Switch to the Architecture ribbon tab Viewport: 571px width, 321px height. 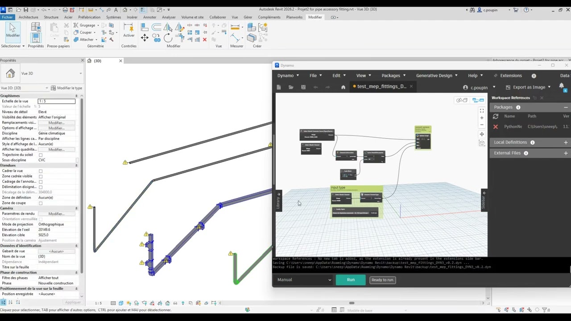click(x=29, y=17)
